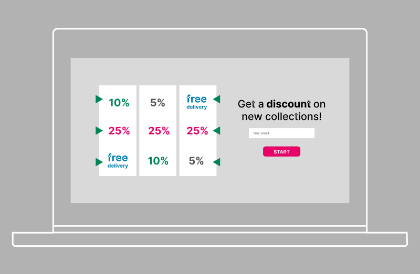The height and width of the screenshot is (274, 420).
Task: Click the bottom-left green arrow marker
Action: pyautogui.click(x=99, y=162)
